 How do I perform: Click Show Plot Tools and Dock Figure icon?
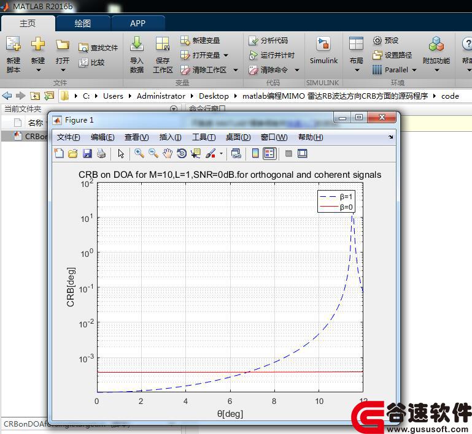click(302, 154)
